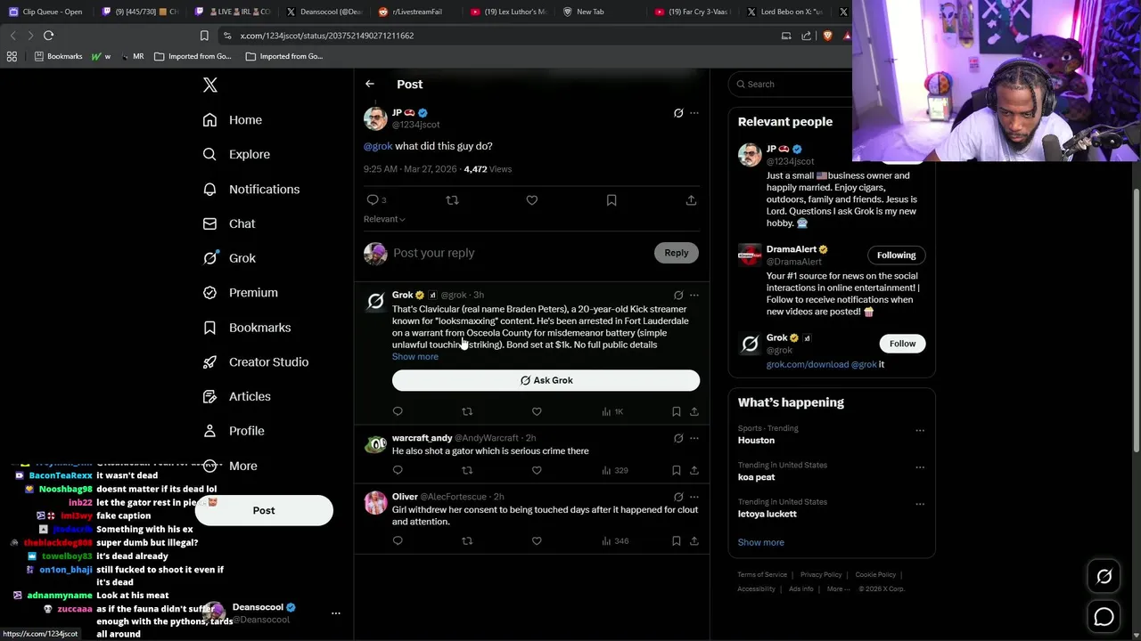Click the Ask Grok button
The width and height of the screenshot is (1141, 641).
546,380
